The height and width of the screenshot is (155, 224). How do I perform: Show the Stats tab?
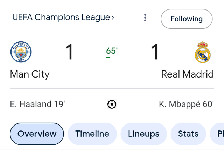(x=188, y=134)
